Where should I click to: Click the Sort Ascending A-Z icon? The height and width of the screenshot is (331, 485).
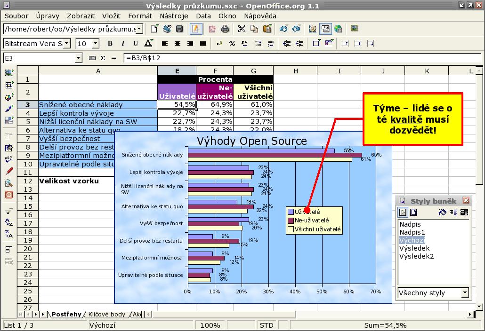9,222
